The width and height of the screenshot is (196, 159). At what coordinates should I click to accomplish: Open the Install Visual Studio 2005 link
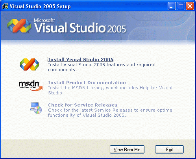click(81, 60)
